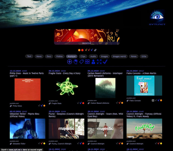173x151 pixels.
Task: Open the Images world tab
Action: pos(119,56)
